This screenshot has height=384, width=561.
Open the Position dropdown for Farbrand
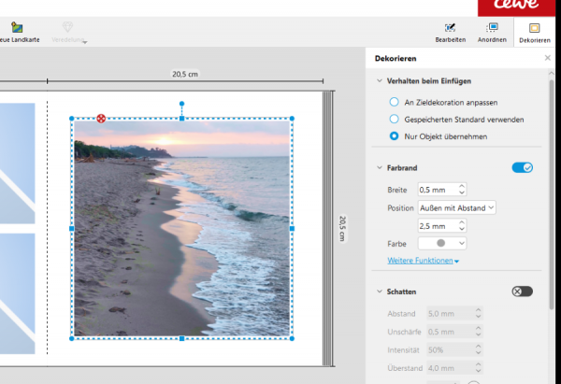(456, 207)
